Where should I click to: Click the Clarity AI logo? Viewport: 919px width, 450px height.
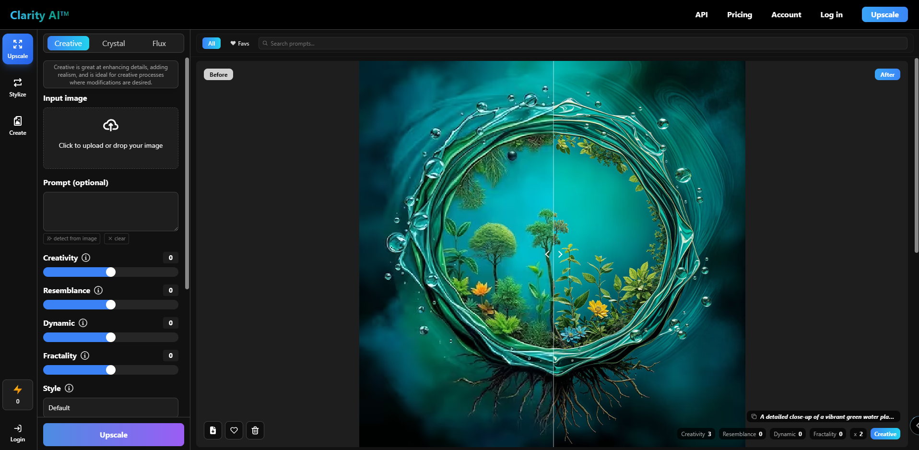point(39,15)
